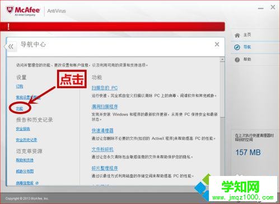280x204 pixels.
Task: Click the 功能 link under 设置
Action: [20, 109]
